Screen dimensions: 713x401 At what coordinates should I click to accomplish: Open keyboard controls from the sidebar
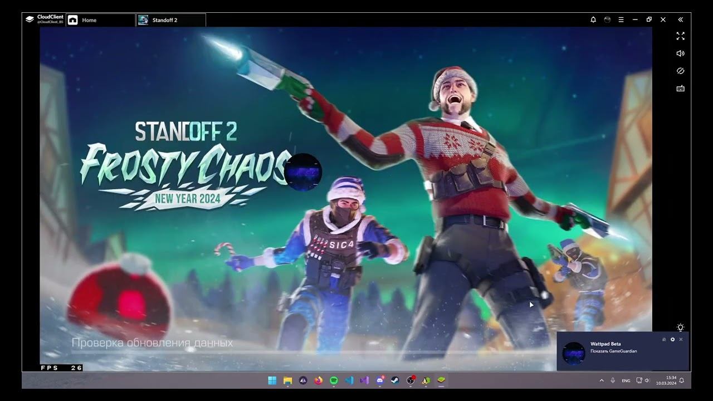point(680,89)
